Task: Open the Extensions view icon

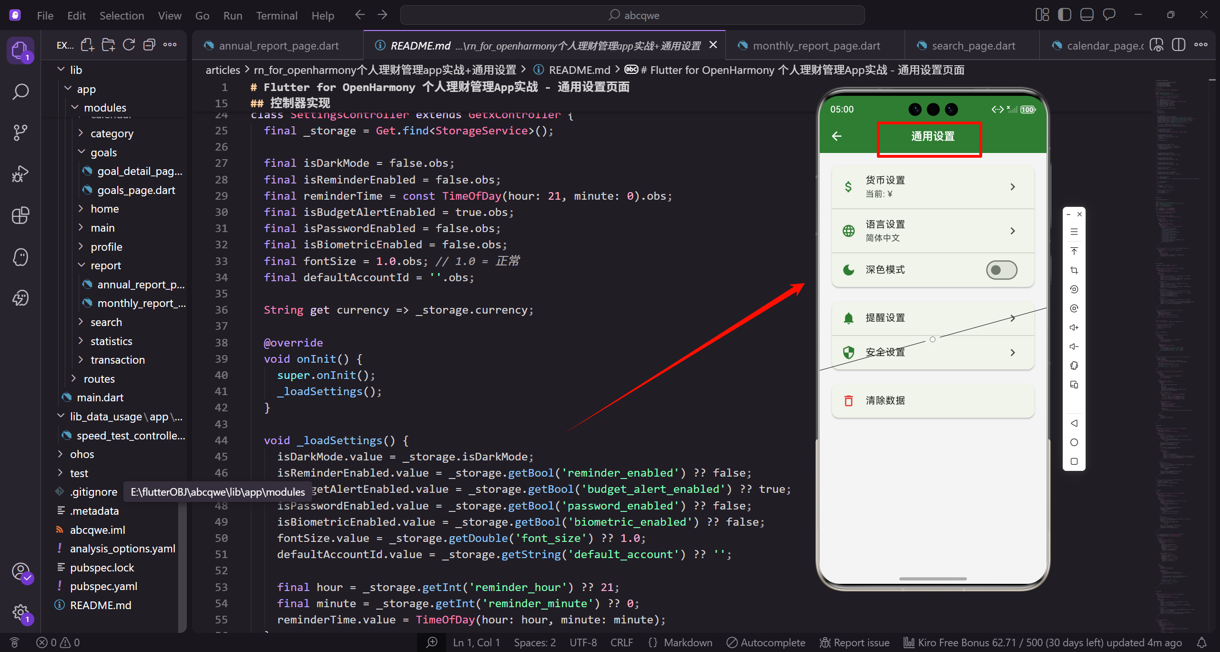Action: click(x=20, y=215)
